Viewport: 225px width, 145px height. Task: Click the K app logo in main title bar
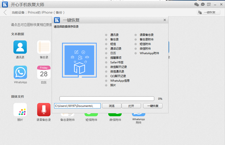(x=5, y=4)
